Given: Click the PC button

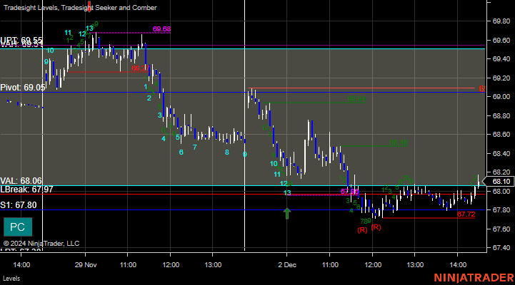Looking at the screenshot, I should coord(18,227).
